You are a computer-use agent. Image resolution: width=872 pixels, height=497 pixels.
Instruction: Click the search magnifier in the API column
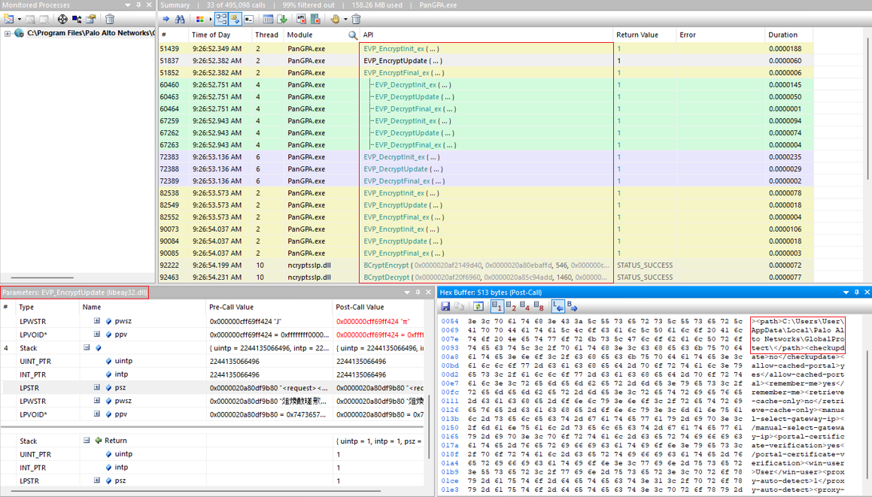tap(352, 35)
